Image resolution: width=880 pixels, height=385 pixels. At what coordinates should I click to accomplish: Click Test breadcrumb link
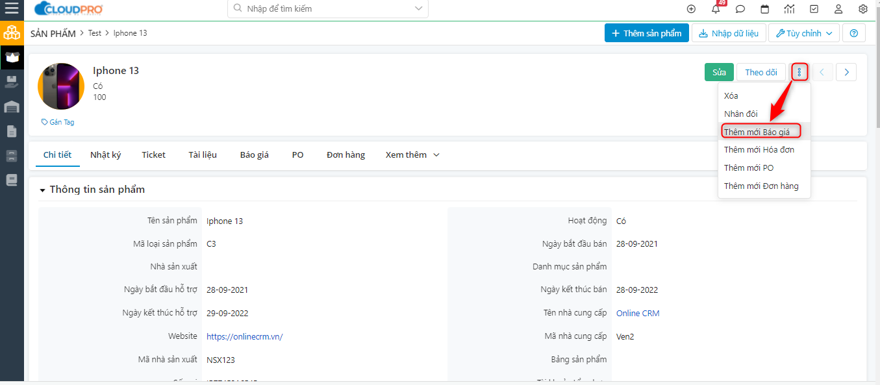(x=95, y=33)
